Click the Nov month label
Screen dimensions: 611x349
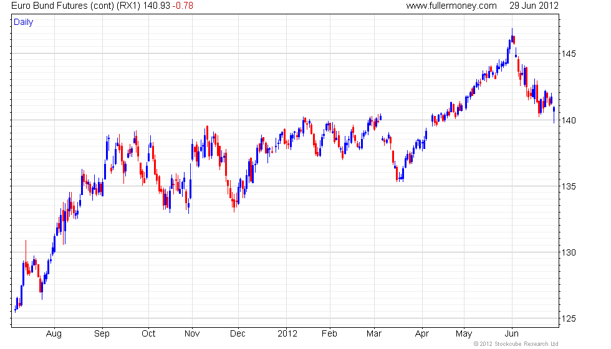point(192,334)
